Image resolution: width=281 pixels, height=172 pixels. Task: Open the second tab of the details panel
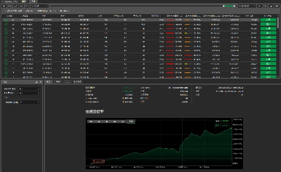[58, 82]
